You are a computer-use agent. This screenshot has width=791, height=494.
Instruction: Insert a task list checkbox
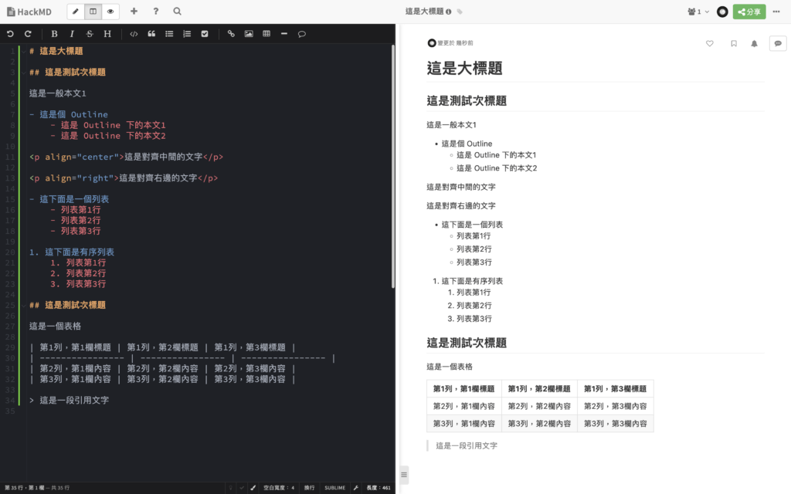(x=205, y=33)
